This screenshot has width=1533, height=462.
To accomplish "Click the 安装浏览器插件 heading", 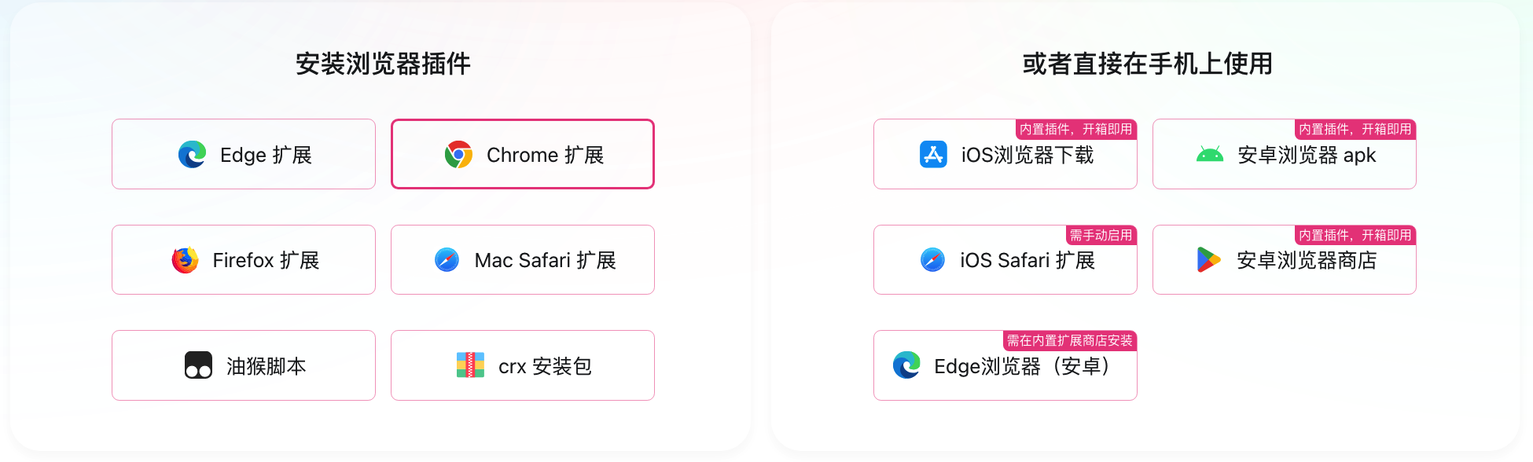I will (383, 64).
